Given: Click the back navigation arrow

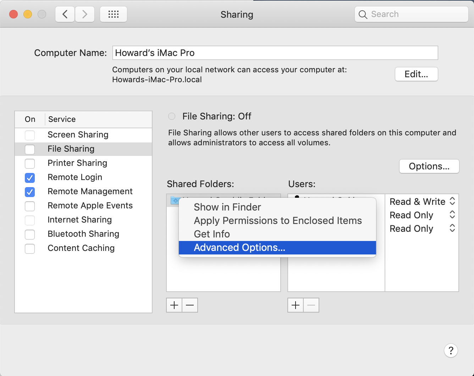Looking at the screenshot, I should click(65, 14).
